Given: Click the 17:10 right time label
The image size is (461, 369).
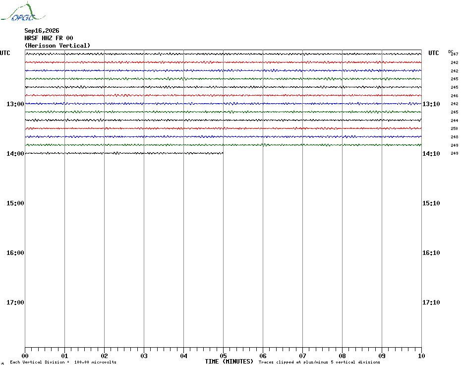Looking at the screenshot, I should coord(431,302).
